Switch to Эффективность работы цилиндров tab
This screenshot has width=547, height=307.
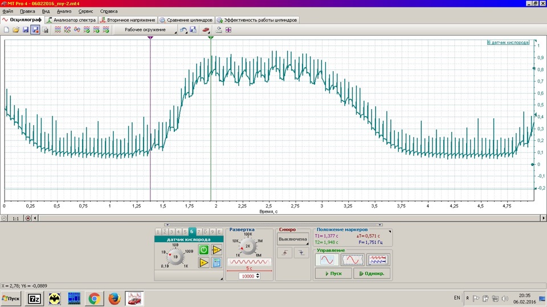point(257,20)
